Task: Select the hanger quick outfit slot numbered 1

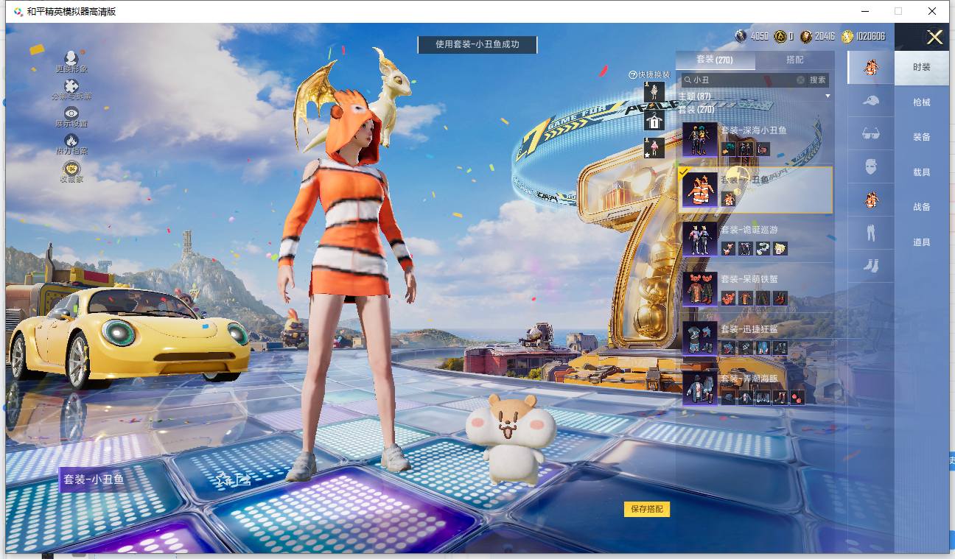Action: coord(654,120)
